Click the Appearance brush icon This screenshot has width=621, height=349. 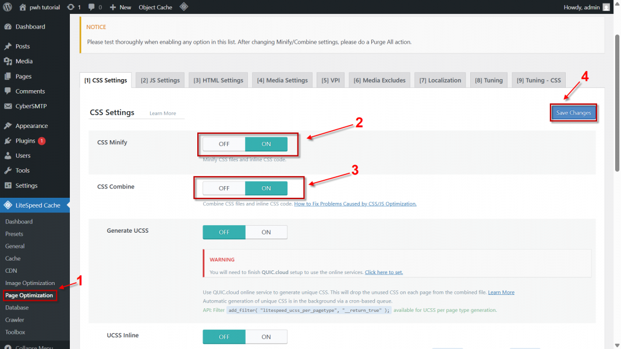tap(8, 126)
